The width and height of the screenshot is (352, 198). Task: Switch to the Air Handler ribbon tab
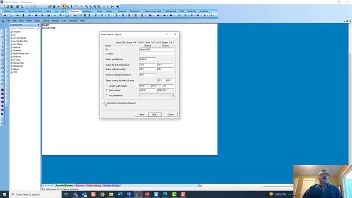click(20, 11)
